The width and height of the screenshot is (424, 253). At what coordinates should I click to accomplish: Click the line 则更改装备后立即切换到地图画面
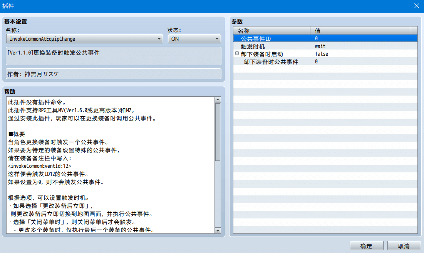pos(82,214)
